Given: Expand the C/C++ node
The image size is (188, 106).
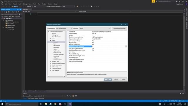Looking at the screenshot, I should click(51, 39).
